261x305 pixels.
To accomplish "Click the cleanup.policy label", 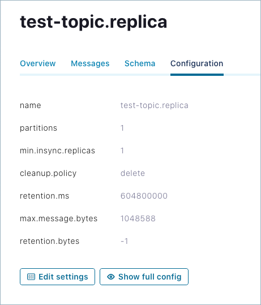I will [x=48, y=173].
